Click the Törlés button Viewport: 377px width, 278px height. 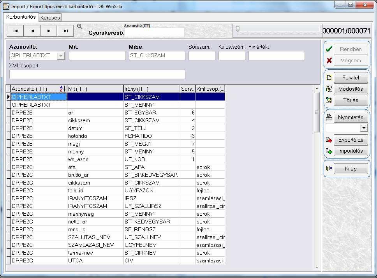tap(351, 100)
